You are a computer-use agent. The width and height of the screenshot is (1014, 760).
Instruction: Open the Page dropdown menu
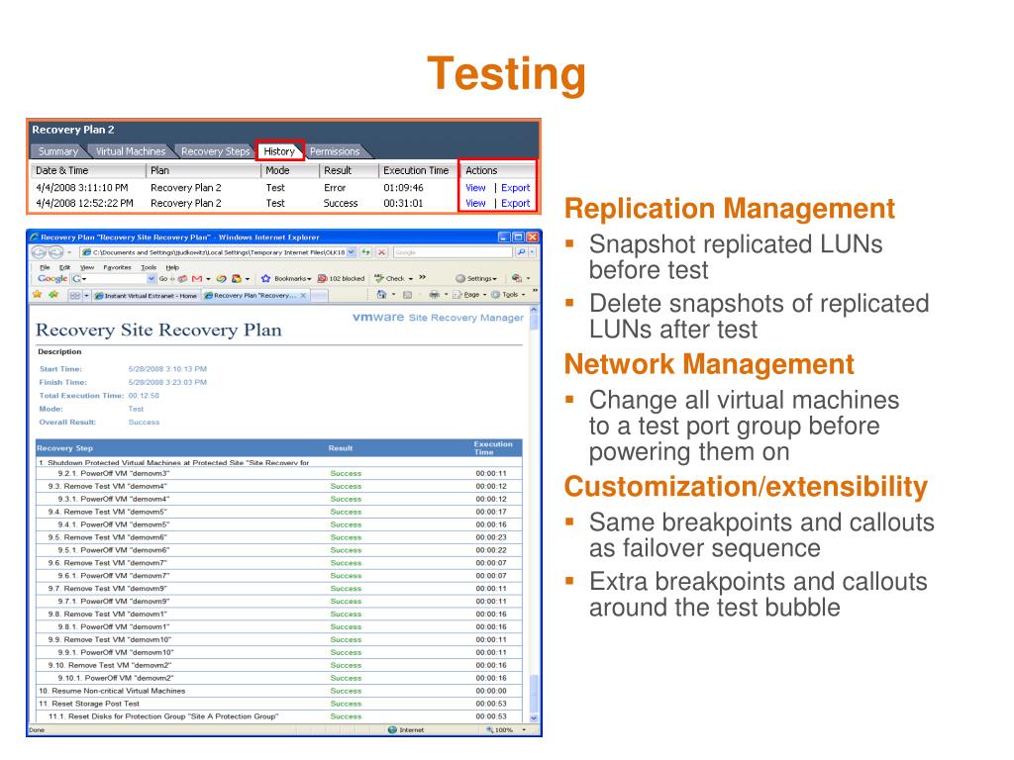pos(469,295)
